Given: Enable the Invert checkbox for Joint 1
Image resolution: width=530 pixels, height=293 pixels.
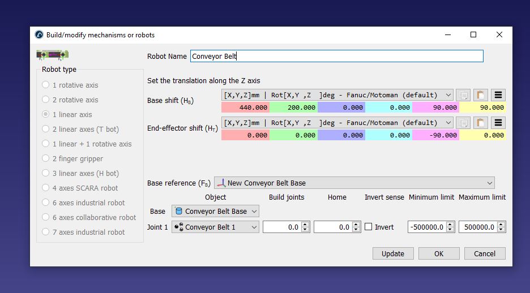Looking at the screenshot, I should click(369, 227).
